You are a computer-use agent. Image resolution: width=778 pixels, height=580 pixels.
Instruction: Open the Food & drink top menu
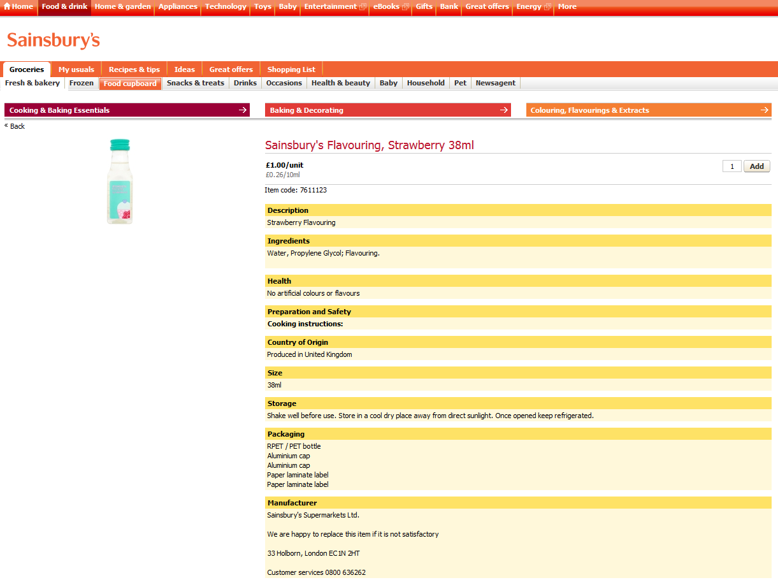pos(64,6)
